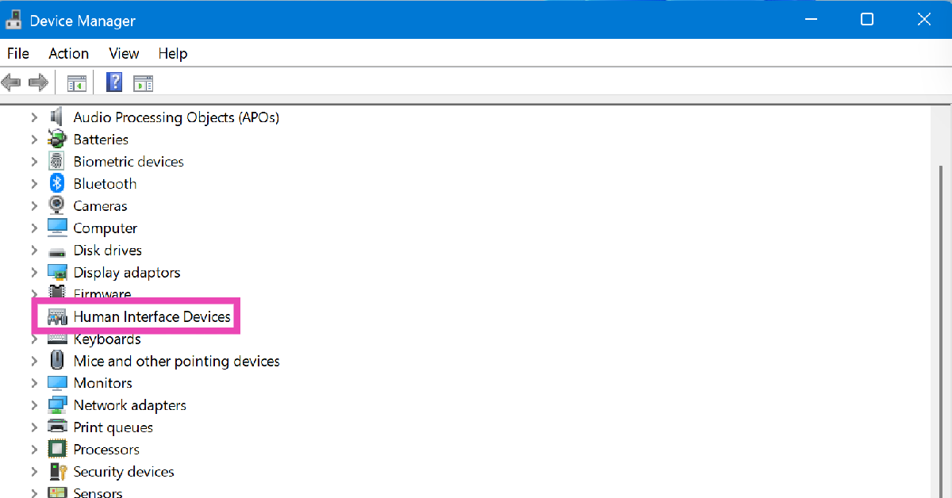Screen dimensions: 952x498
Task: Open the Action menu
Action: pyautogui.click(x=68, y=53)
